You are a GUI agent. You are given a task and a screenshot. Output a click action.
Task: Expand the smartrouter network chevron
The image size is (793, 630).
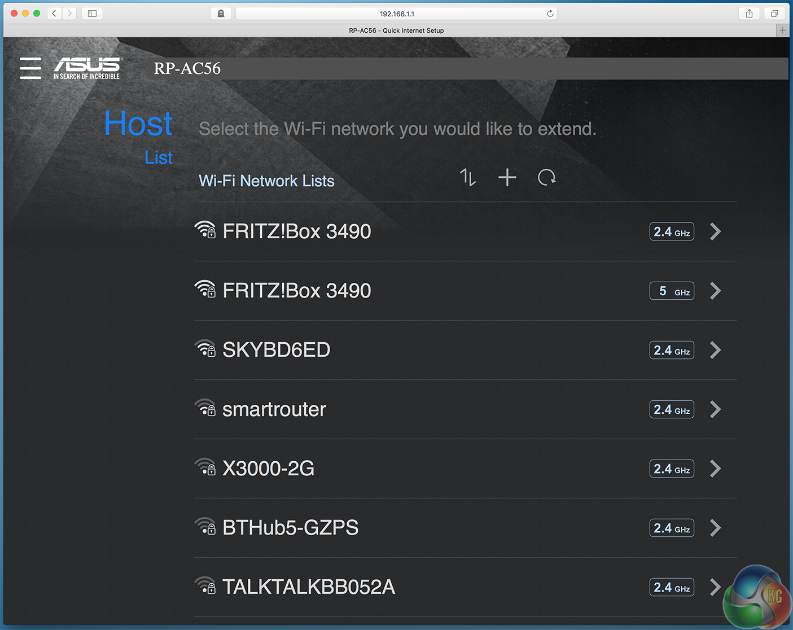click(x=715, y=409)
